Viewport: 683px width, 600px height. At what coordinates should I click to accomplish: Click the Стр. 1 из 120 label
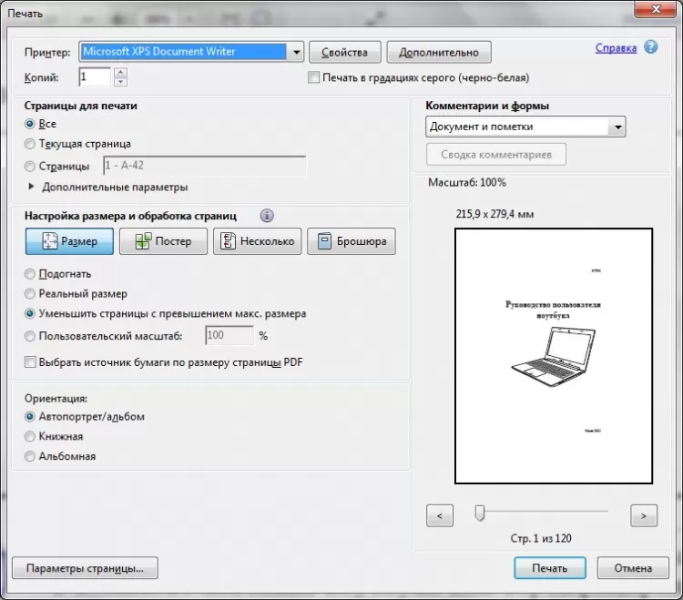pyautogui.click(x=541, y=539)
